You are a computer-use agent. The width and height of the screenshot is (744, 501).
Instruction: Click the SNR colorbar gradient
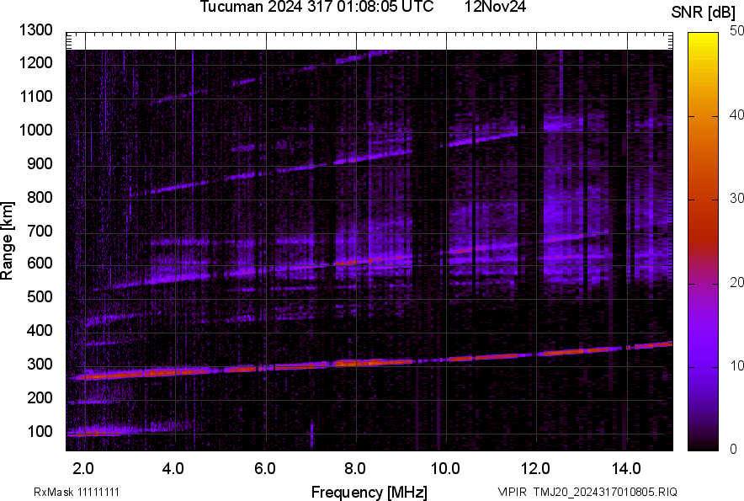[704, 242]
